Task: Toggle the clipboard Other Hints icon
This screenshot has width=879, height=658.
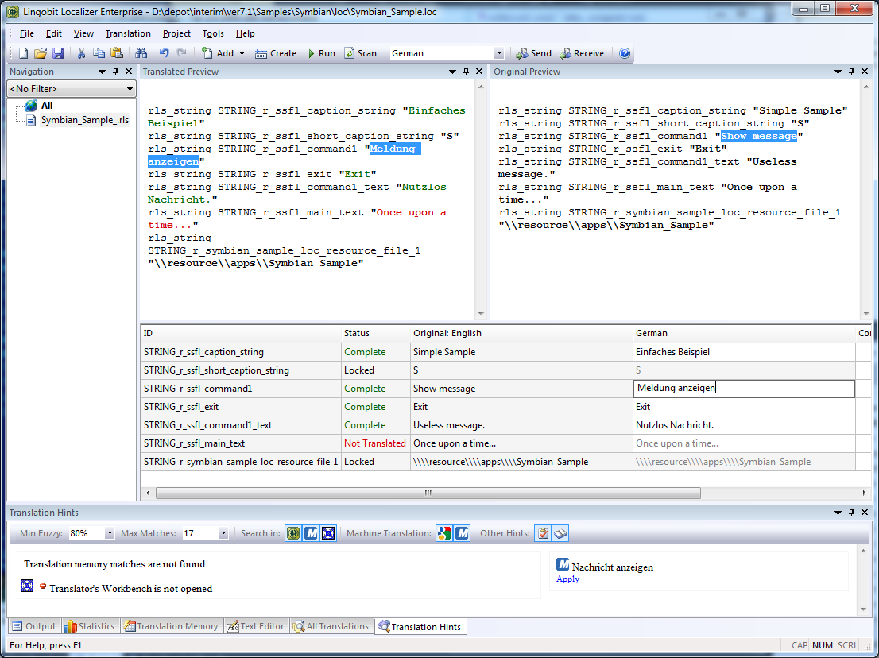Action: (x=543, y=533)
